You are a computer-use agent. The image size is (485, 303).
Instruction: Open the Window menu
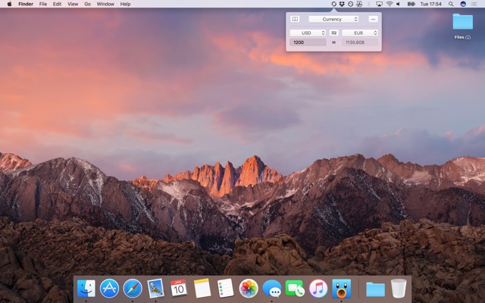coord(105,4)
